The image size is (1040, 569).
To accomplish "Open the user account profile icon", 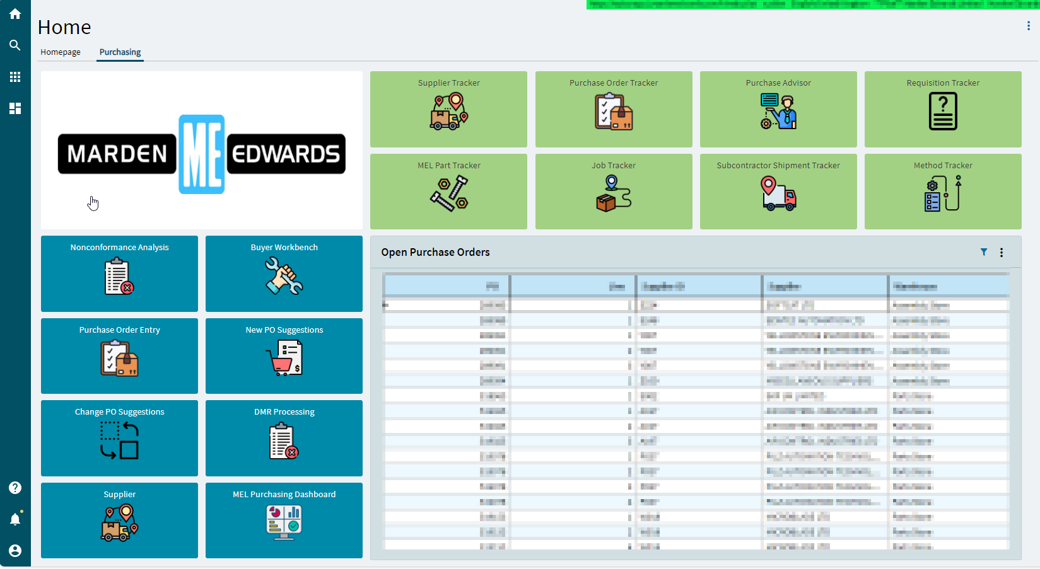I will pyautogui.click(x=15, y=551).
